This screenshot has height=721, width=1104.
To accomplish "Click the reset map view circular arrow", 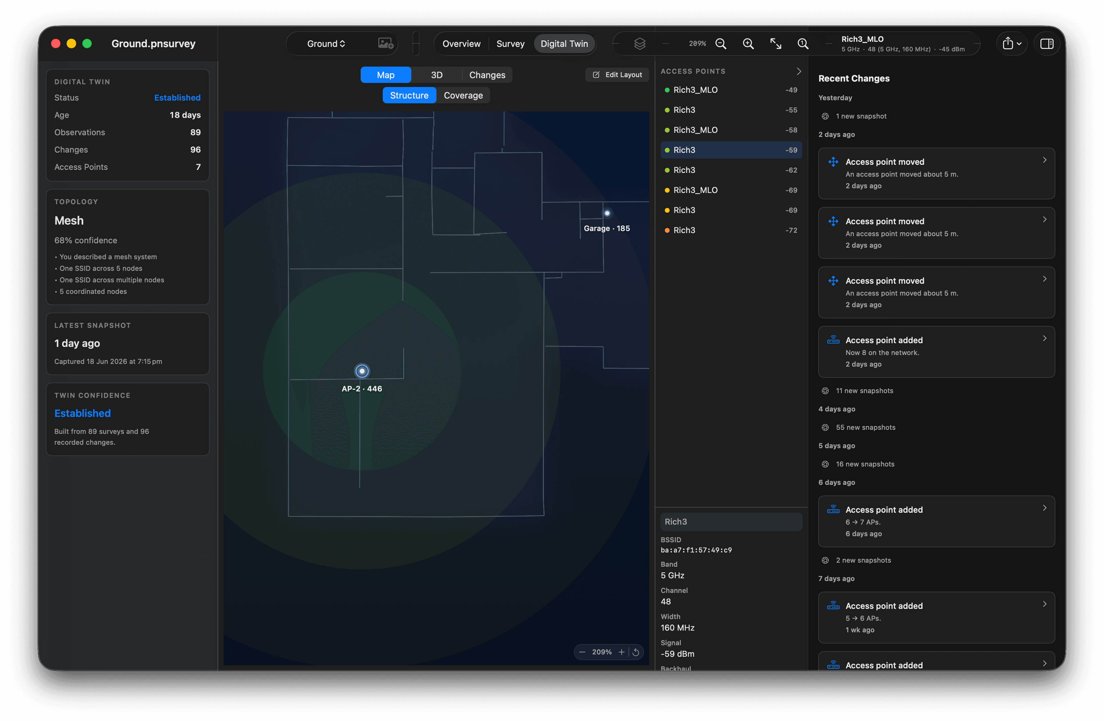I will click(x=636, y=652).
